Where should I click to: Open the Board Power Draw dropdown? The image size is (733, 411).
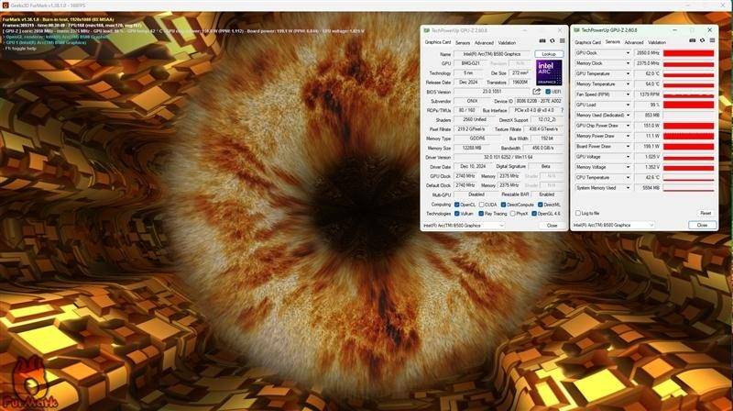click(x=628, y=146)
